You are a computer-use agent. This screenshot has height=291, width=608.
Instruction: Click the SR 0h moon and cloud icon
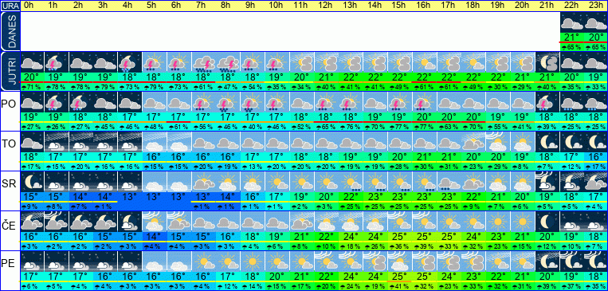[x=32, y=182]
